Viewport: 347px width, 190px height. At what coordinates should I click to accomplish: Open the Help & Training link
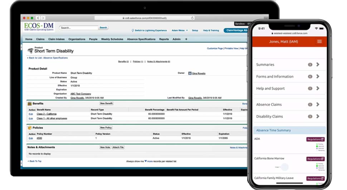(211, 30)
